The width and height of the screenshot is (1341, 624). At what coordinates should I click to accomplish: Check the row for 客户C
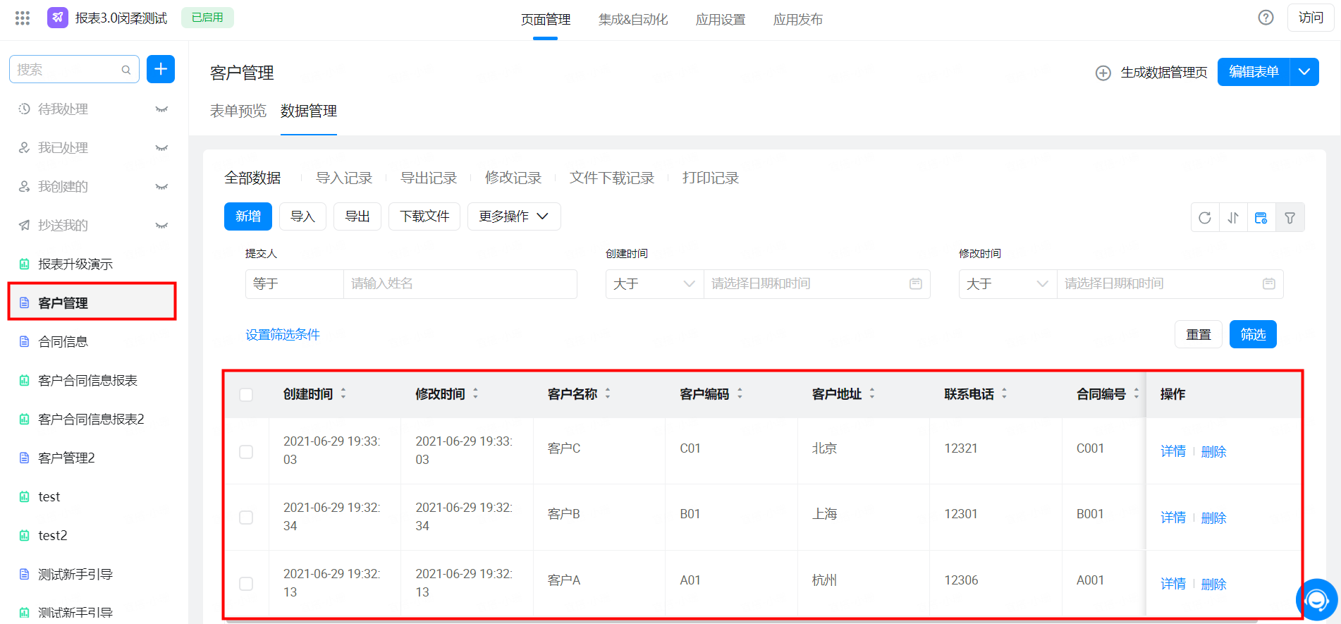coord(246,451)
